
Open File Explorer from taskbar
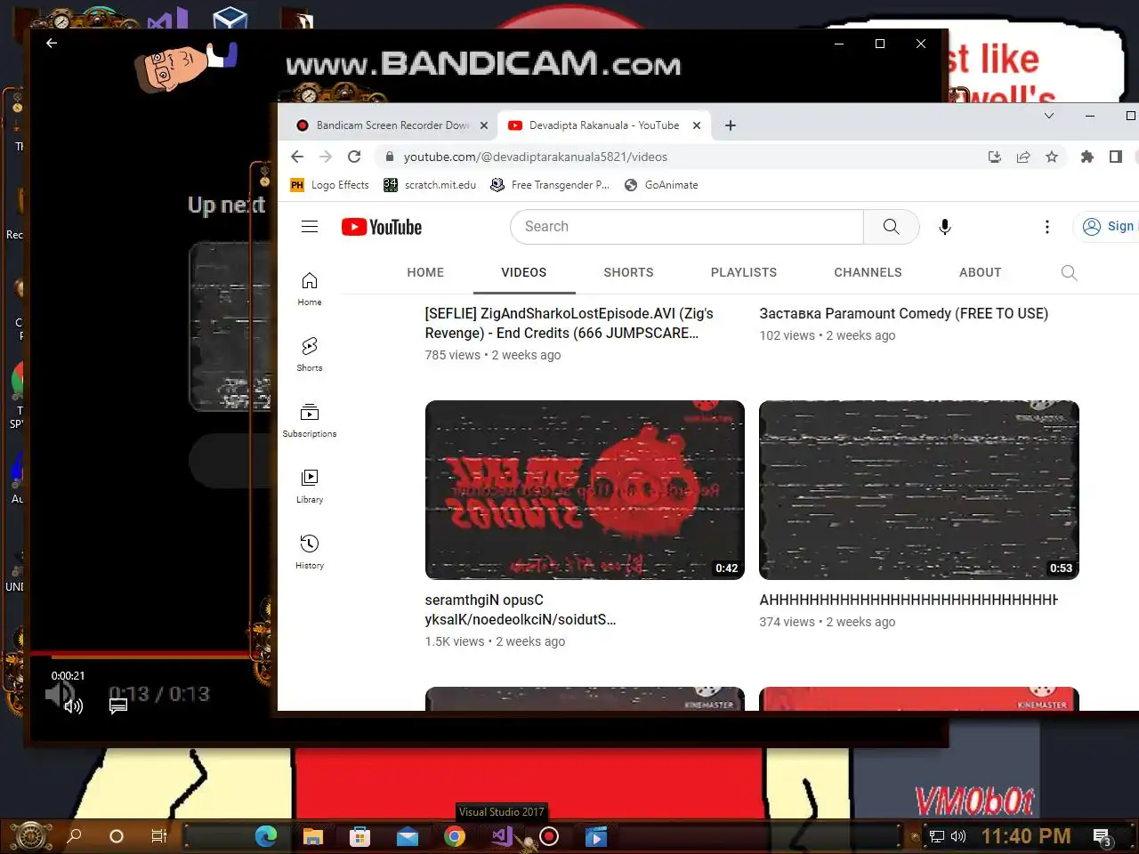click(312, 836)
